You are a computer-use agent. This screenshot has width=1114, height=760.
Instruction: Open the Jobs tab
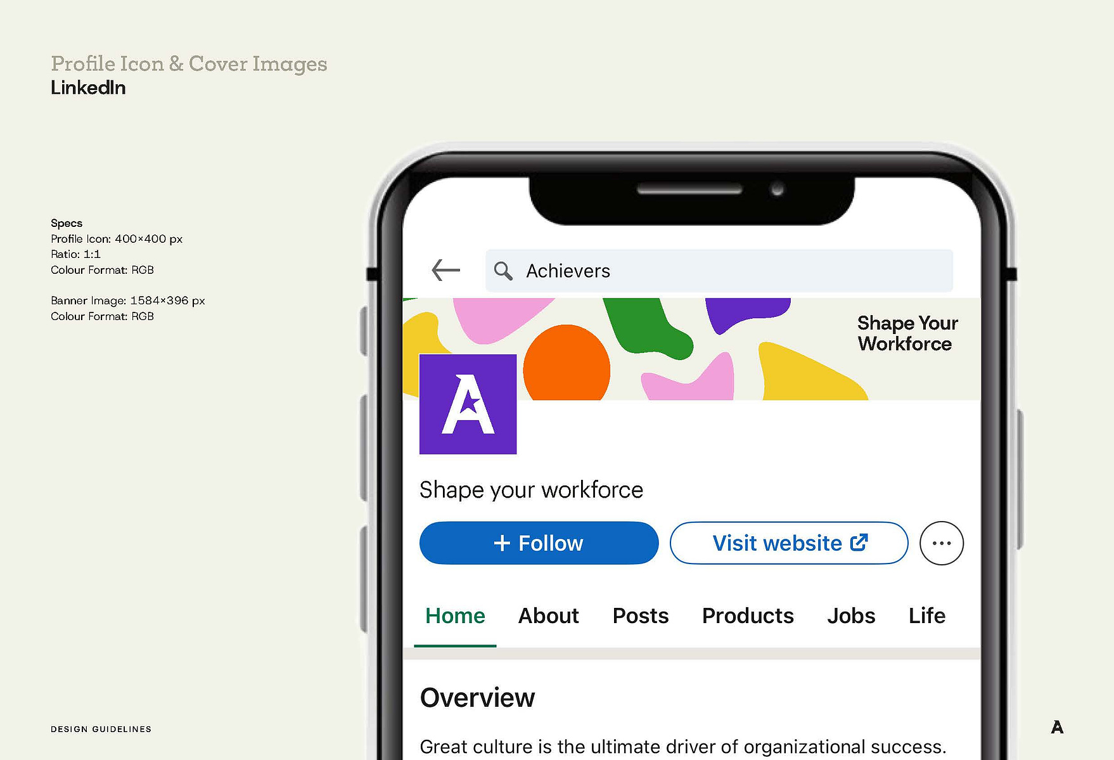click(851, 615)
